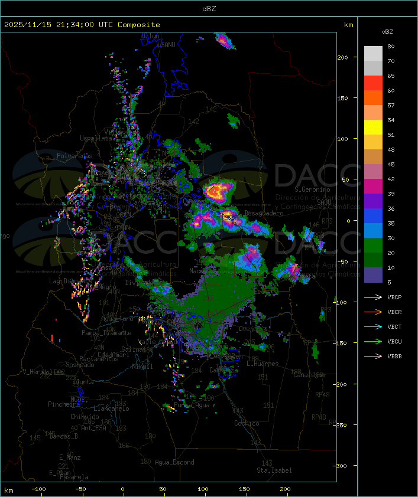This screenshot has width=418, height=497.
Task: Click the Nihuil map label
Action: 142,367
